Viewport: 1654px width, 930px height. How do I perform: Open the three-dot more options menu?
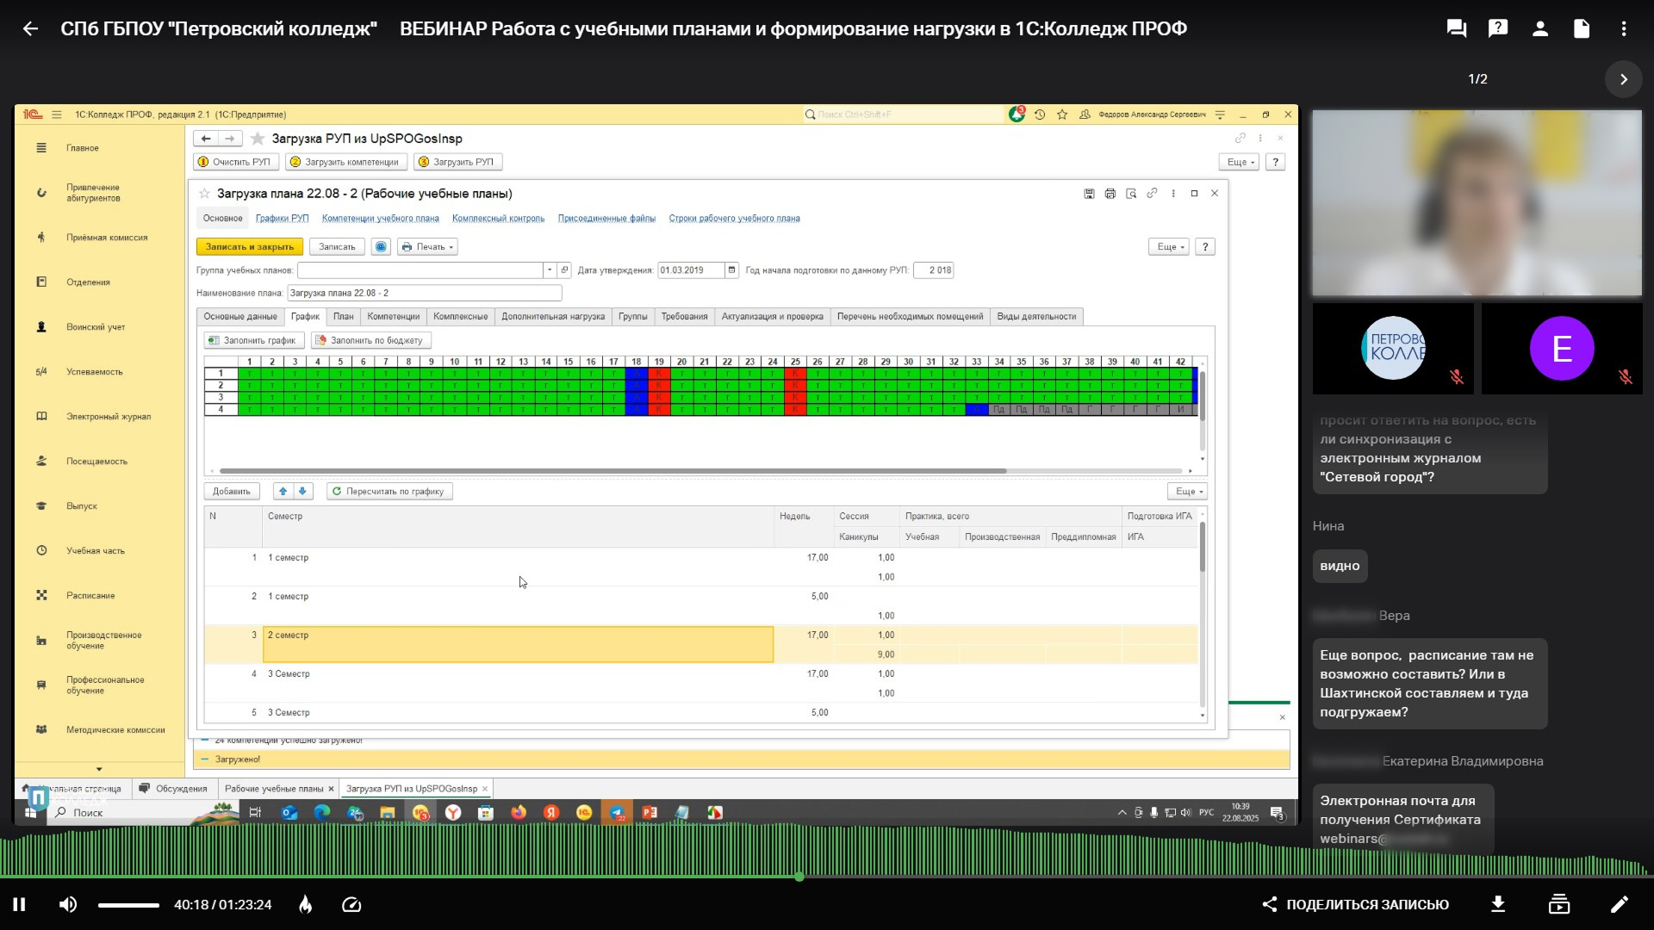click(1624, 28)
